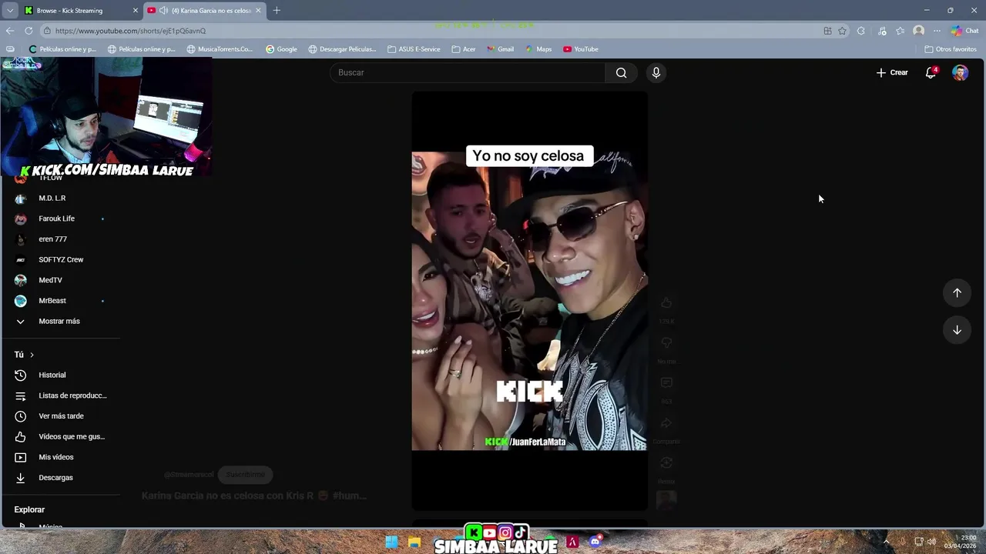Viewport: 986px width, 554px height.
Task: Open comments on the short
Action: point(666,383)
